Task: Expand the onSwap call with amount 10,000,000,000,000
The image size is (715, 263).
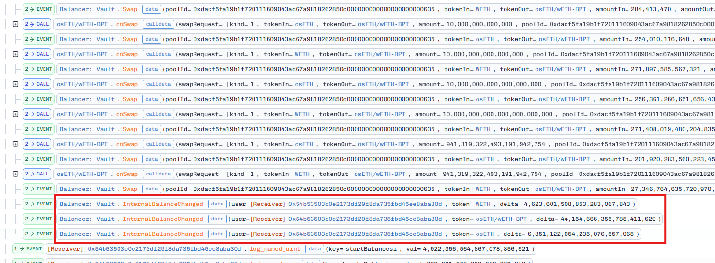Action: tap(15, 24)
